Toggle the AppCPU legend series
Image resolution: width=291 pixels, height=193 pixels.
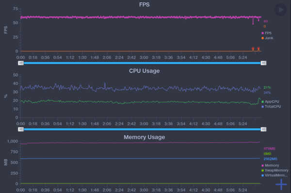[270, 102]
